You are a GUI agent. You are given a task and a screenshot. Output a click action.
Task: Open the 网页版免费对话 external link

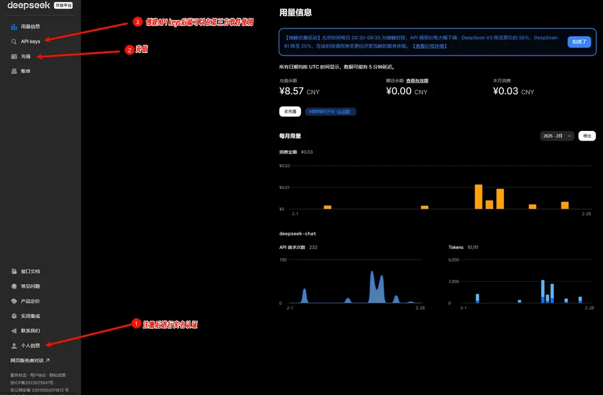[30, 361]
